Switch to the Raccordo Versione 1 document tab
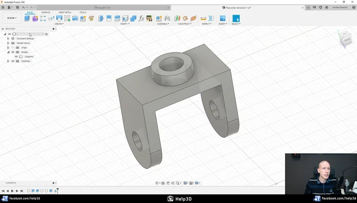Image resolution: width=357 pixels, height=203 pixels. point(237,8)
